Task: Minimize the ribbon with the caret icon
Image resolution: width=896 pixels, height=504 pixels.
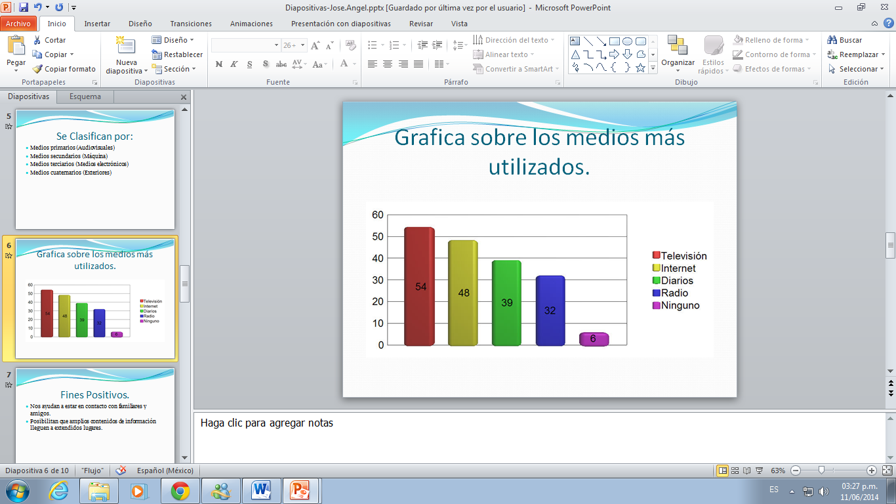Action: (874, 24)
